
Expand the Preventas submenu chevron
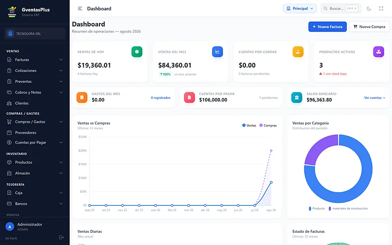pos(61,81)
